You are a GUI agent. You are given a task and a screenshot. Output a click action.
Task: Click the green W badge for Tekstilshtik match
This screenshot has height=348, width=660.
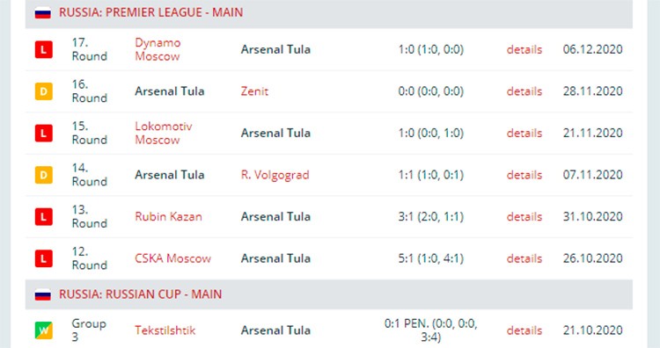click(x=43, y=330)
